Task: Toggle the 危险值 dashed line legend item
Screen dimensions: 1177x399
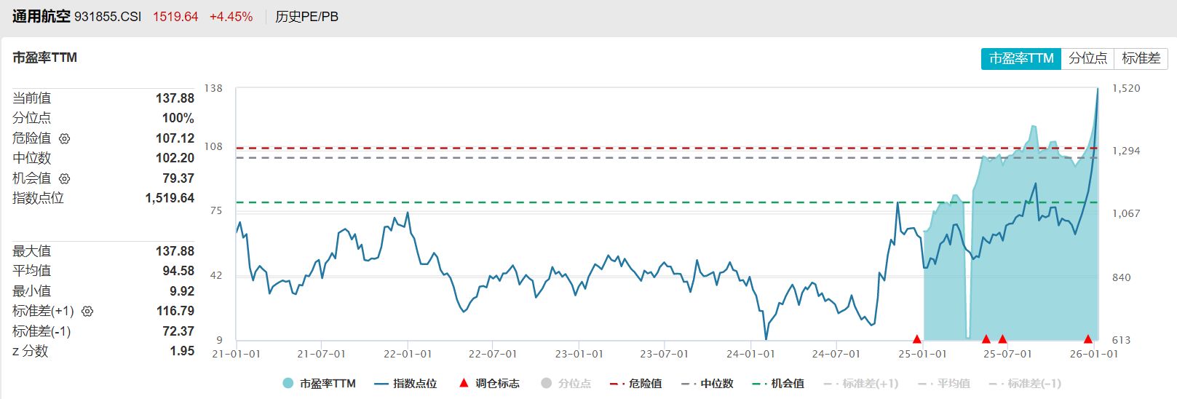Action: click(636, 383)
